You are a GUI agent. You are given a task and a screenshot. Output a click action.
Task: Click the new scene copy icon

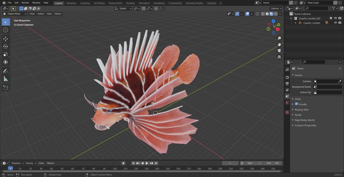(291, 3)
